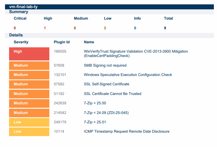Click the High summary column label
This screenshot has width=217, height=147.
point(48,18)
